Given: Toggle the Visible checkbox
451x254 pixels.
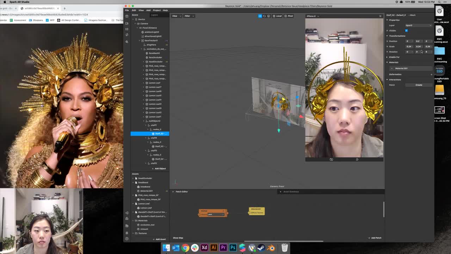Looking at the screenshot, I should [x=406, y=30].
